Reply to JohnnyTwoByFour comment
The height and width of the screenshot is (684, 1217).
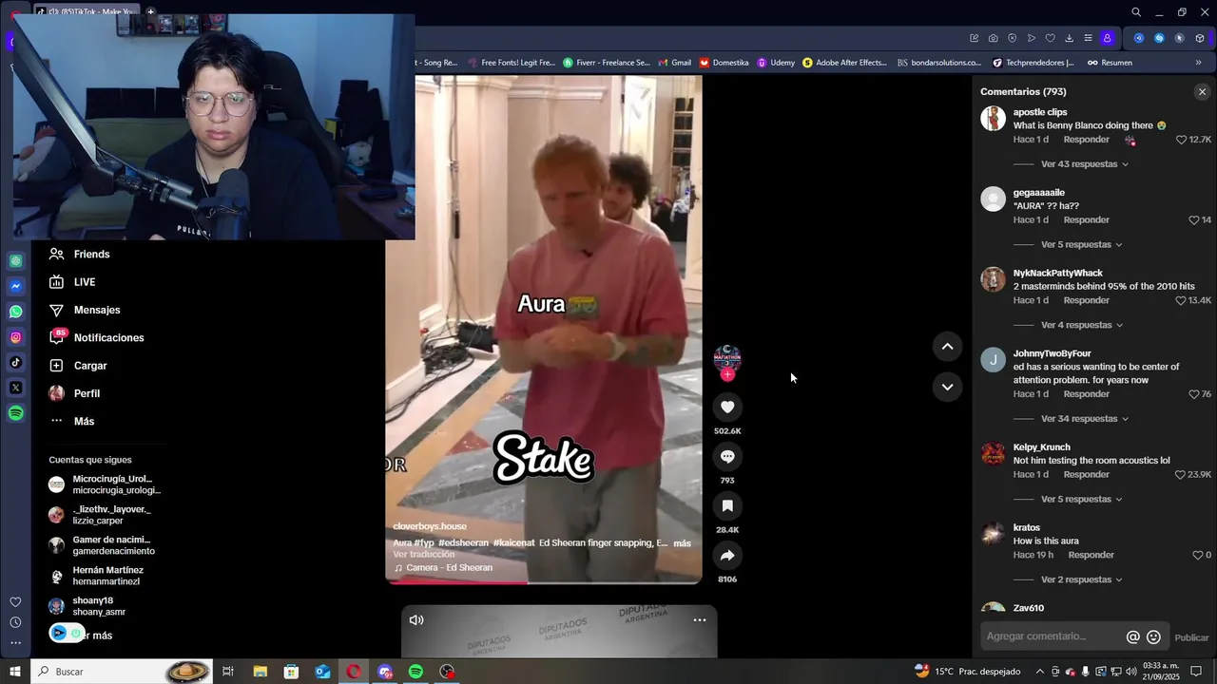tap(1087, 394)
